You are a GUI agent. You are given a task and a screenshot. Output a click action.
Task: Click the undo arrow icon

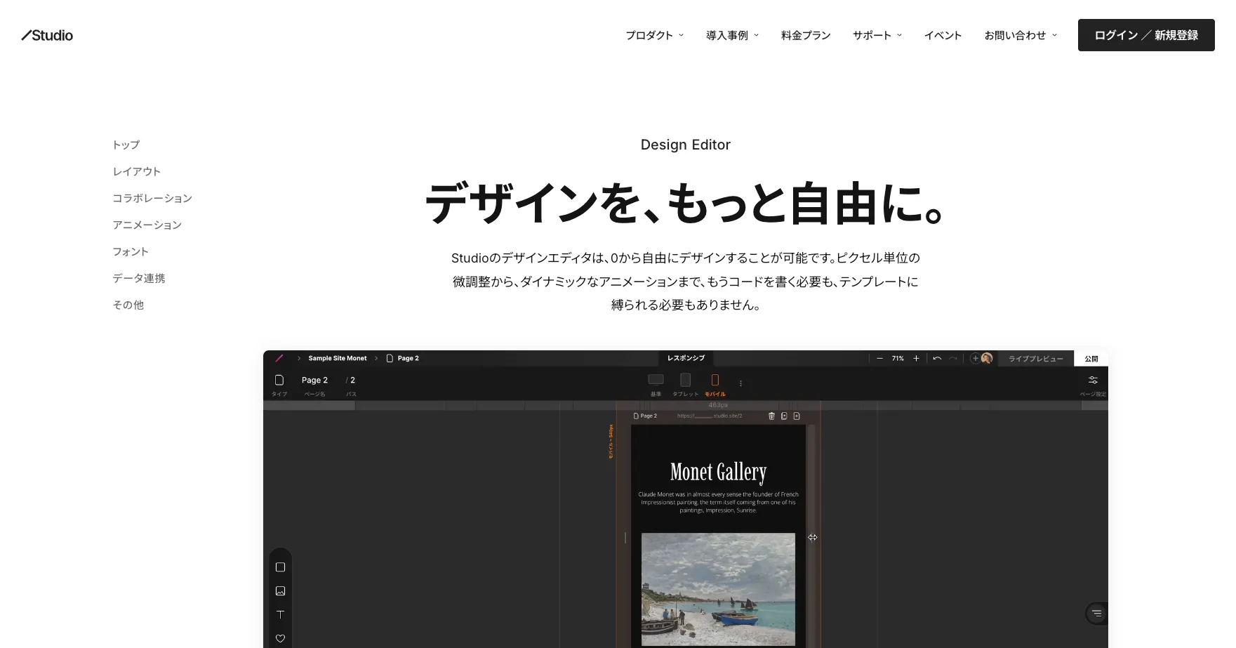point(937,358)
